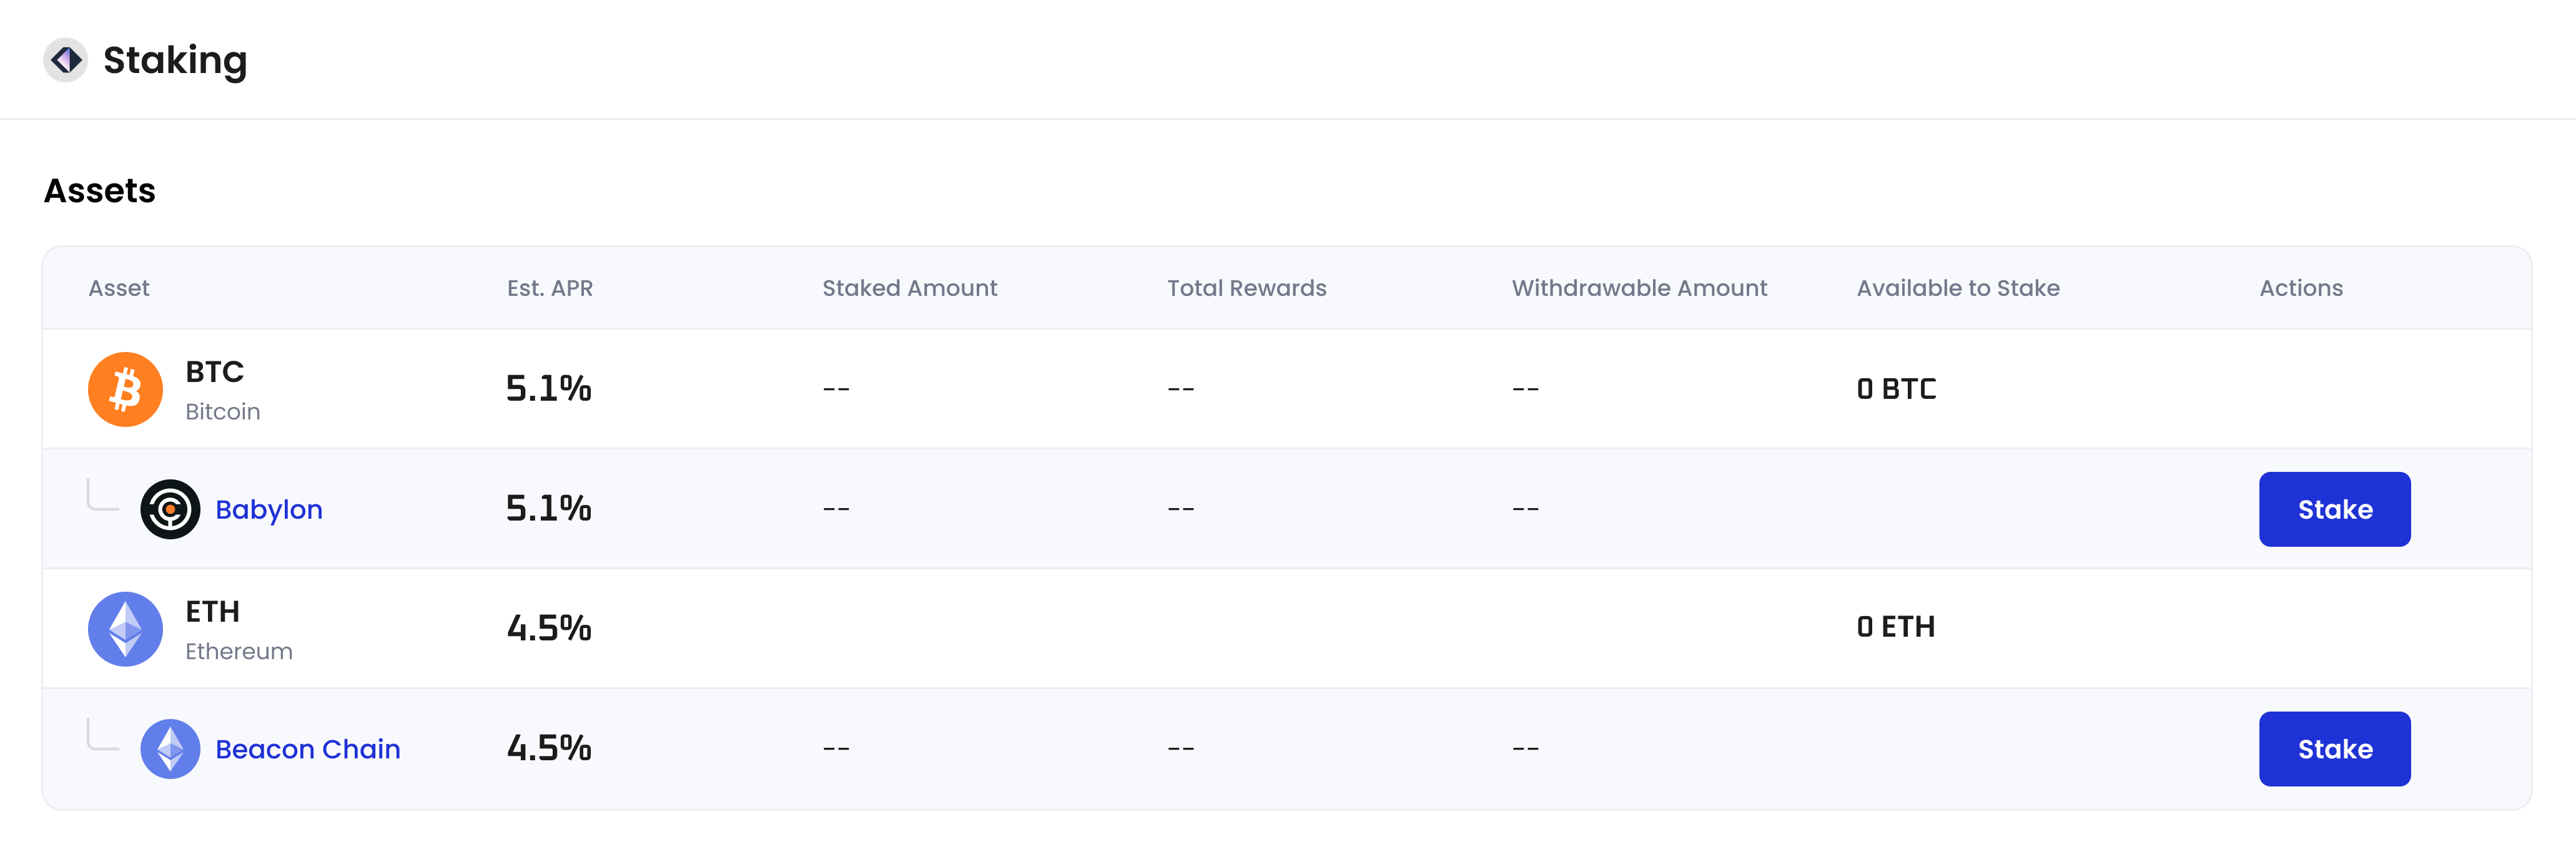This screenshot has width=2576, height=857.
Task: Select the Ethereum asset icon
Action: click(x=124, y=628)
